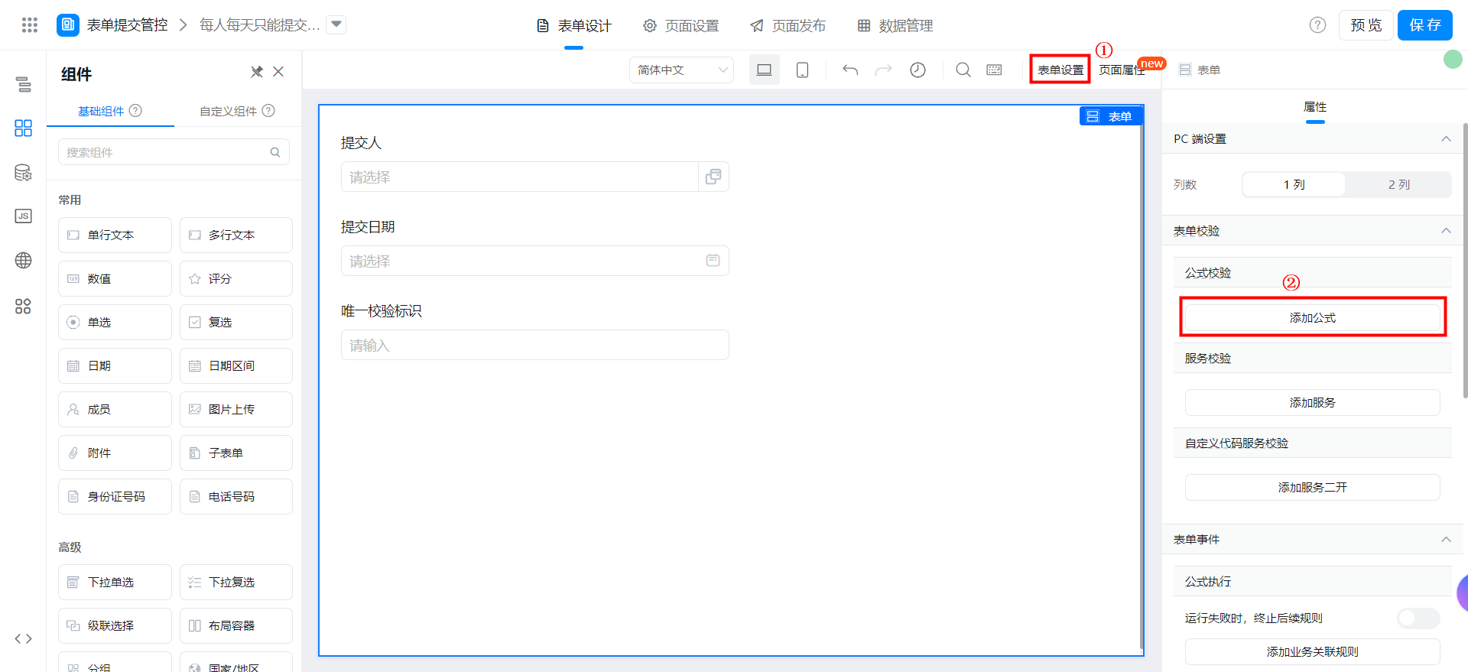
Task: Click the search icon in 搜索组件
Action: 275,152
